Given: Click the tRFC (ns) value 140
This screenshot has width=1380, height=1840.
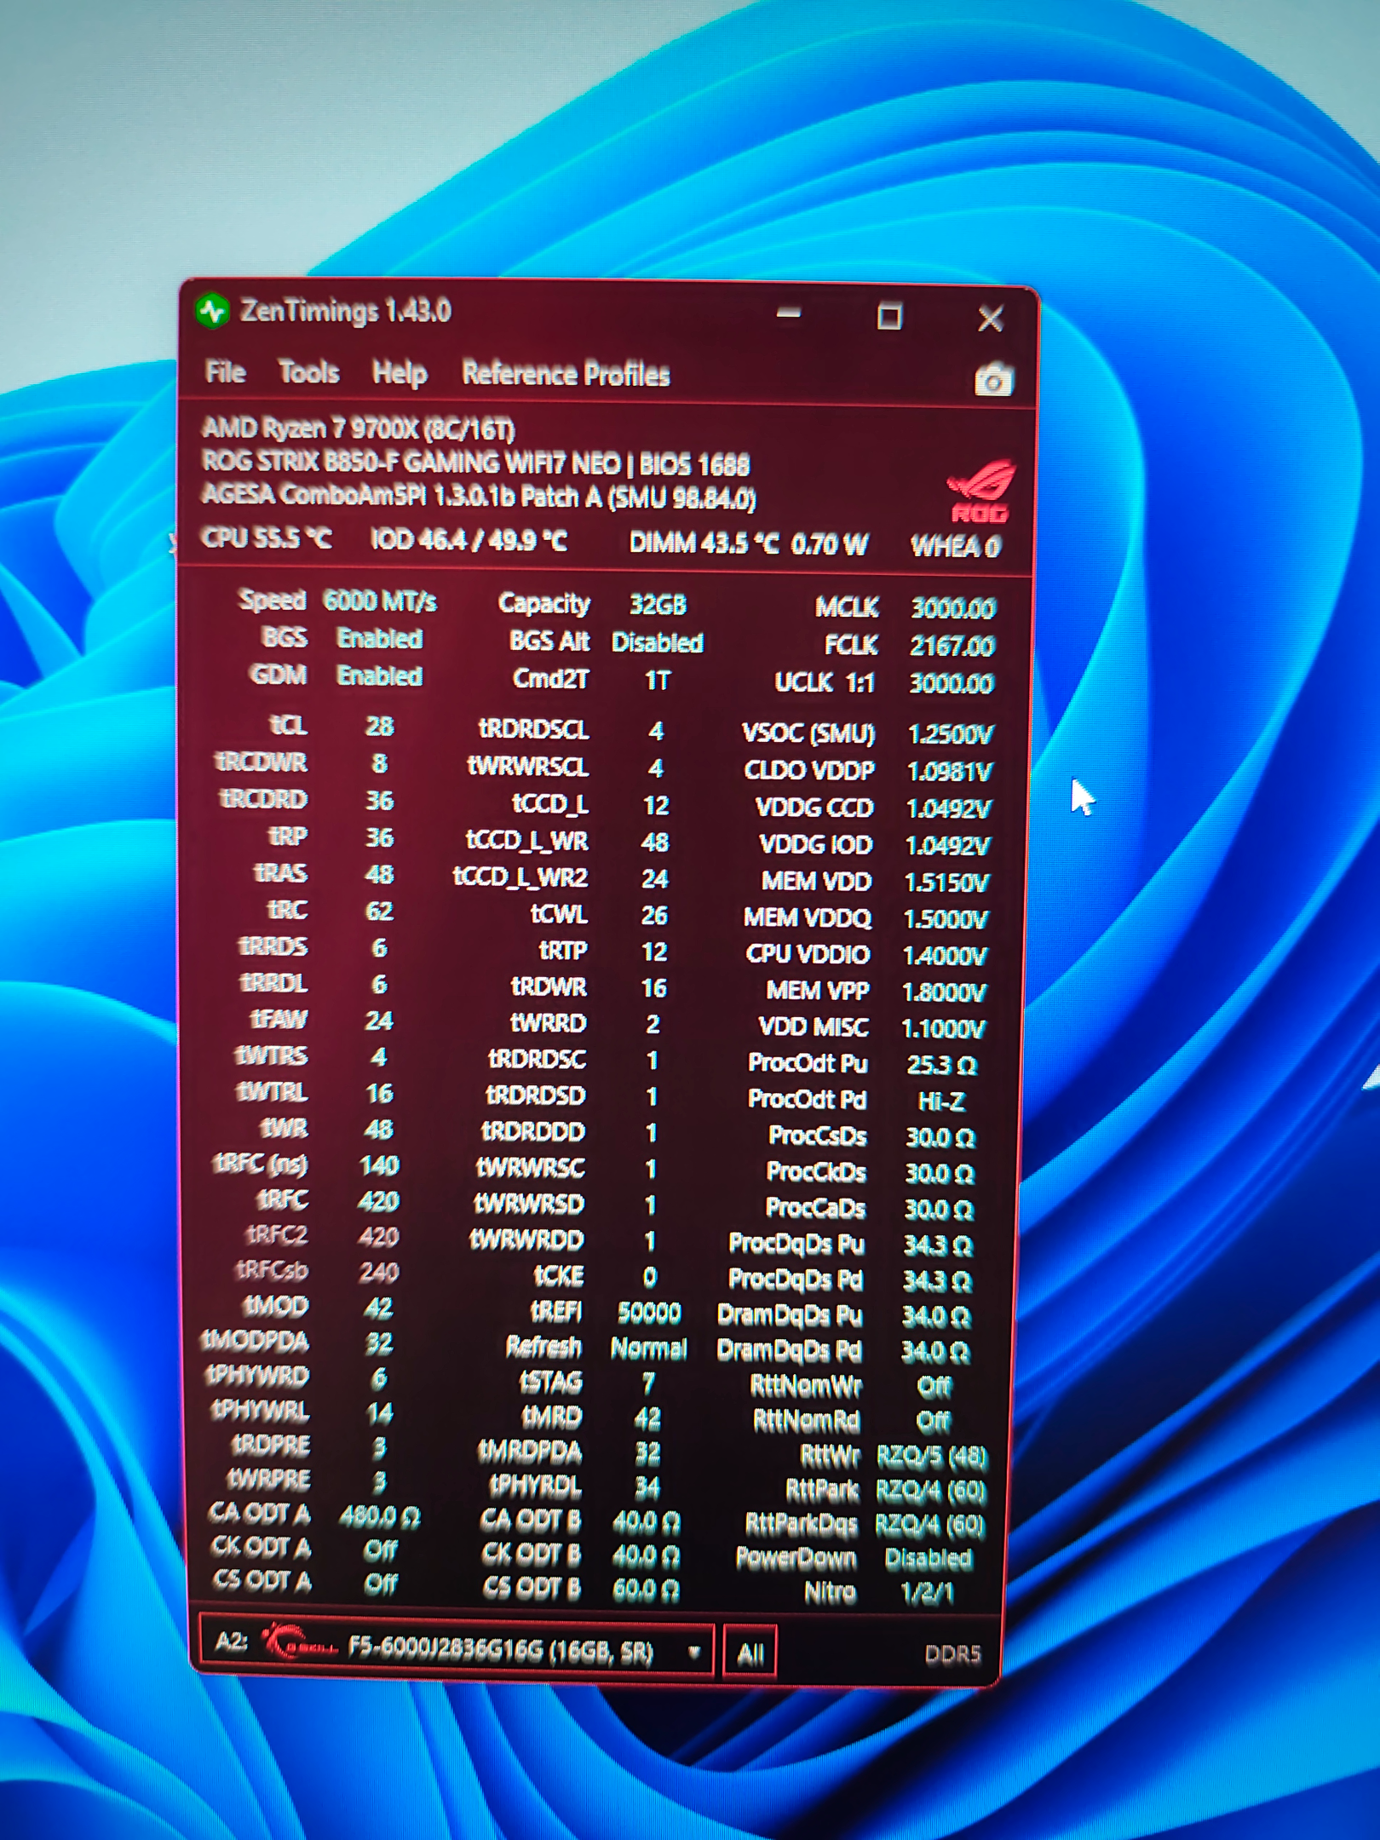Looking at the screenshot, I should pyautogui.click(x=379, y=1164).
